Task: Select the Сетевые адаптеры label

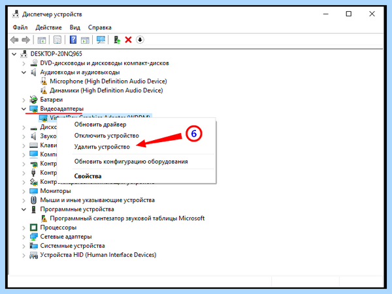Action: point(66,237)
